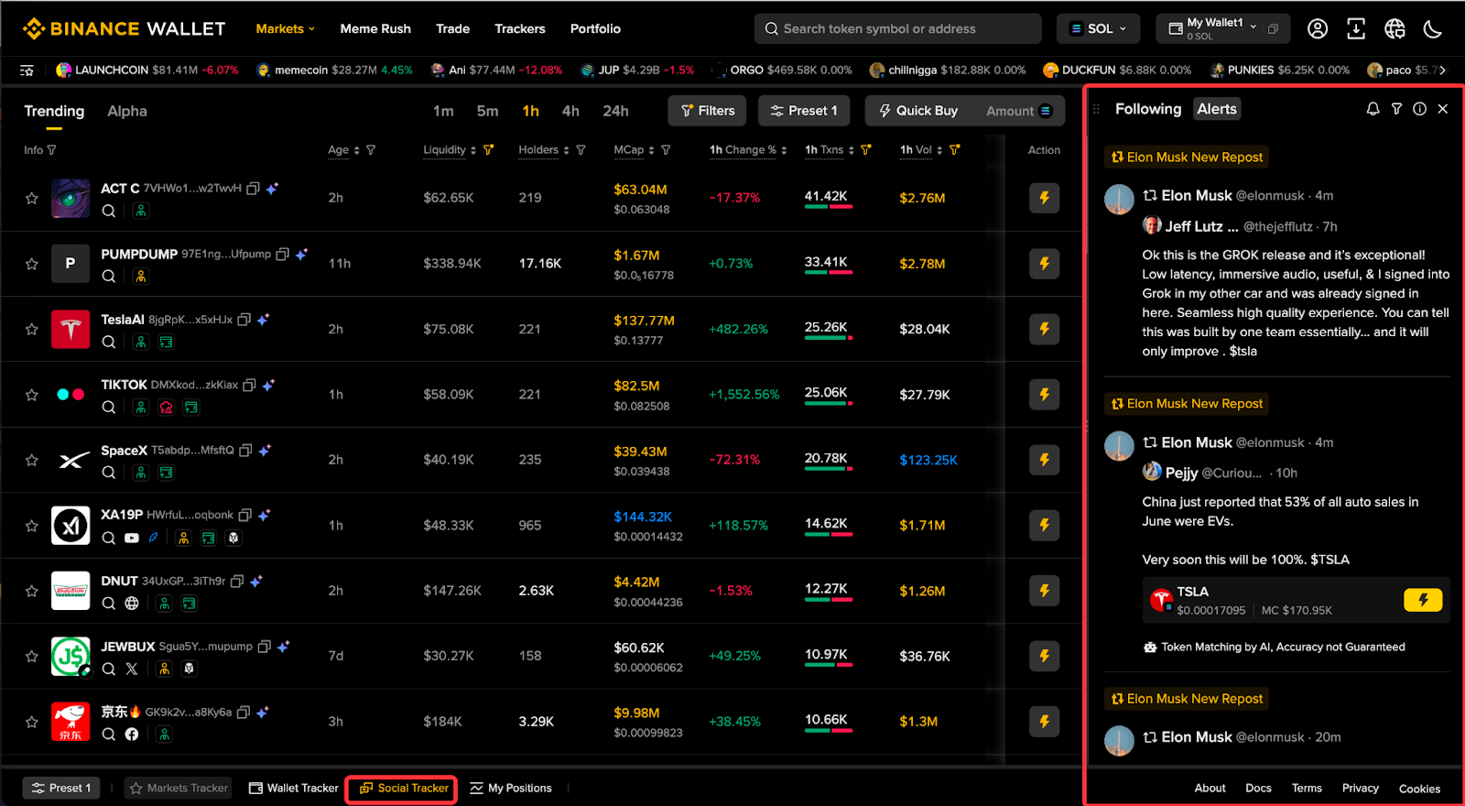Click the quick buy bolt for PUMPDUMP row
The width and height of the screenshot is (1465, 806).
(x=1044, y=264)
